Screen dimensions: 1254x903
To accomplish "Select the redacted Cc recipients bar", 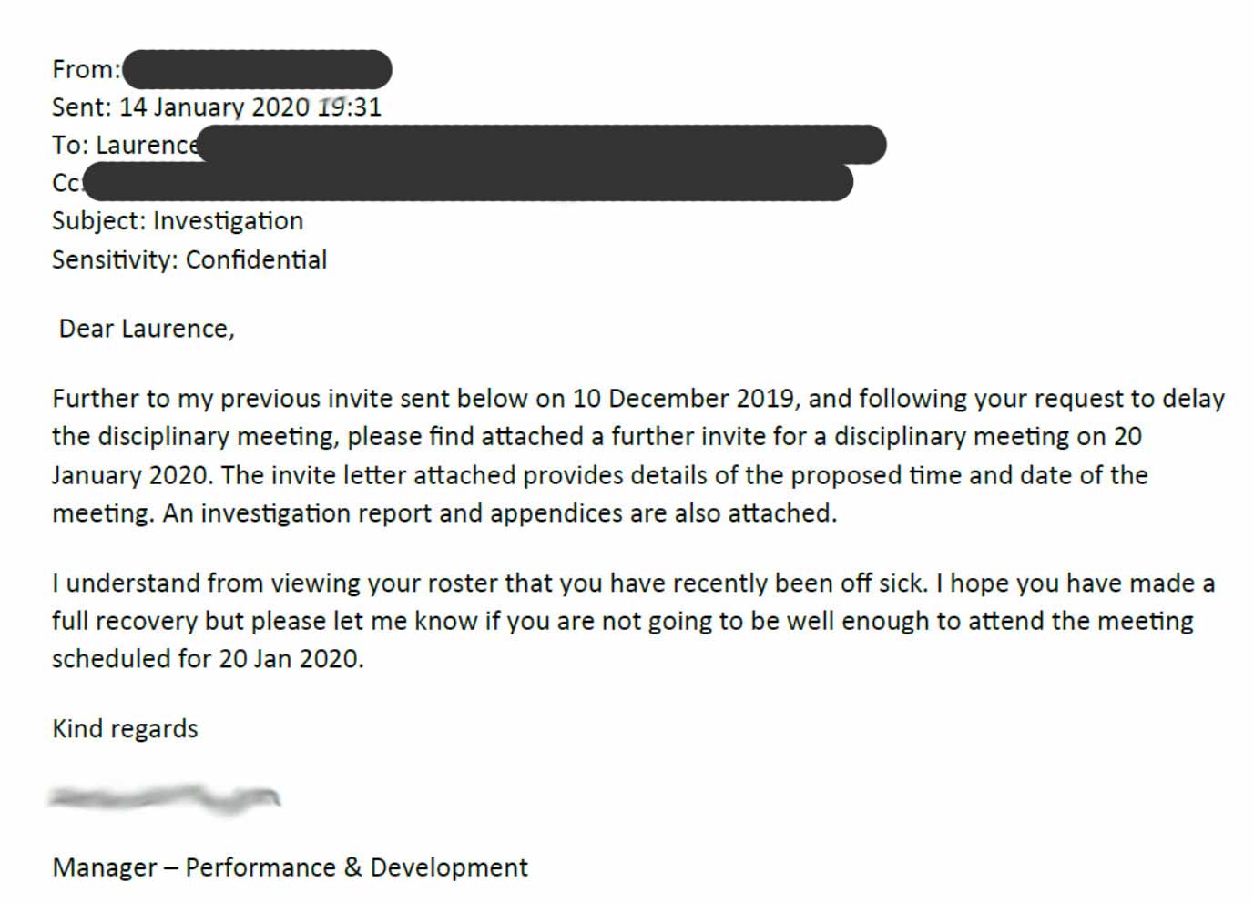I will tap(467, 183).
